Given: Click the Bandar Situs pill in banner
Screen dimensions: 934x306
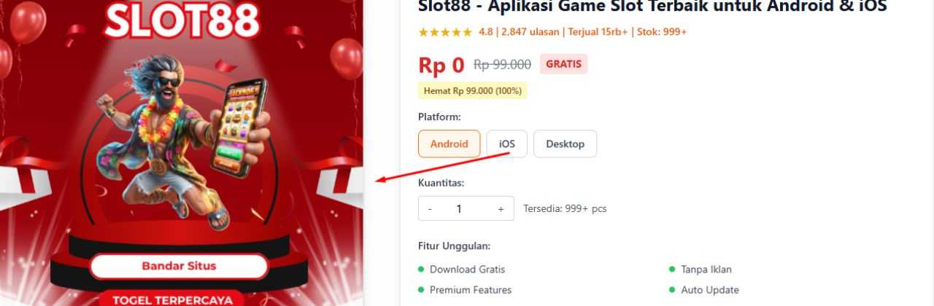Looking at the screenshot, I should coord(179,266).
